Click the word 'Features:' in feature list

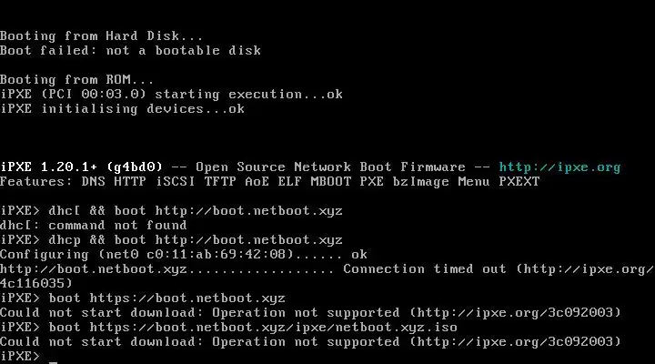(x=36, y=182)
